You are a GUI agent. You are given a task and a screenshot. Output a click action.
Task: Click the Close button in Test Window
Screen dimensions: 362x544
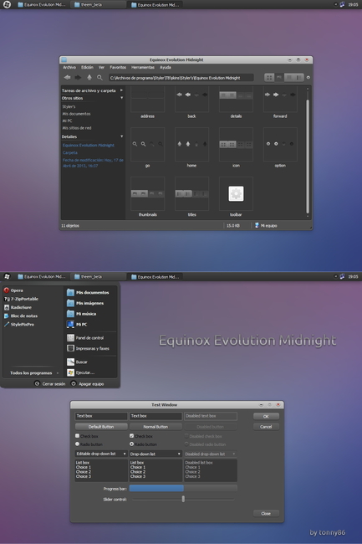click(266, 513)
